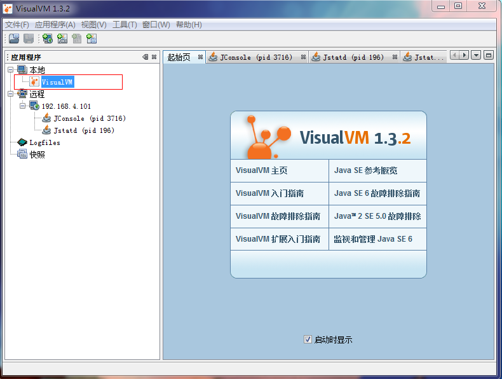Open the 窗口(W) menu
The height and width of the screenshot is (379, 502).
156,25
